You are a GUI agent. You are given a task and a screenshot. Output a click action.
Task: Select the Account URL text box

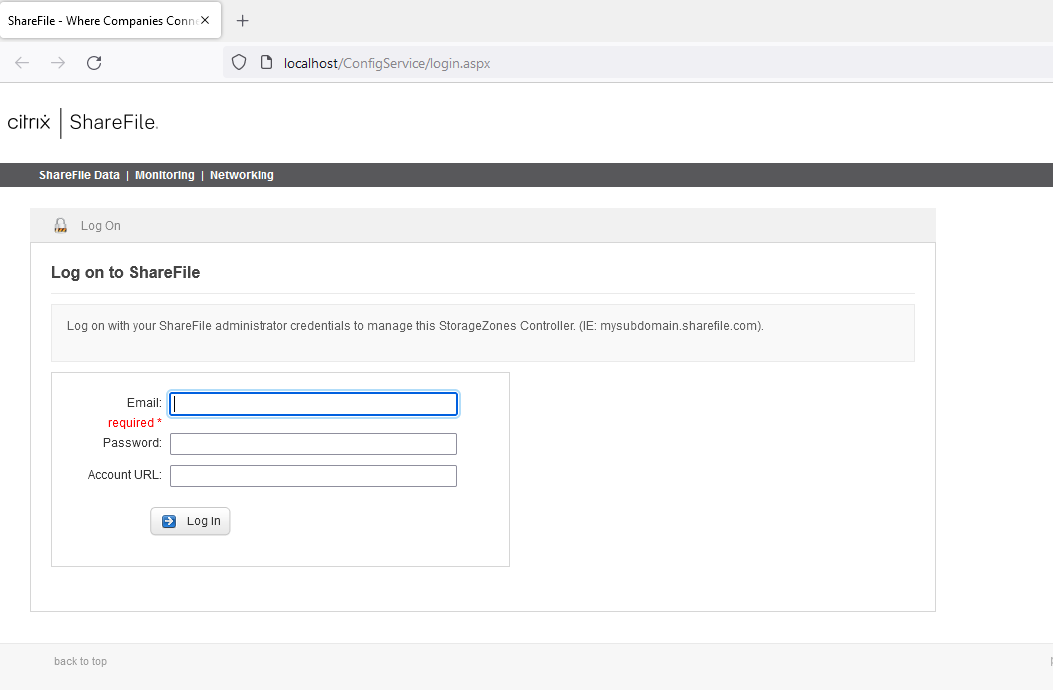point(313,476)
